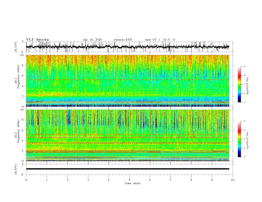
Task: Click the "-7" tick on ch.2 color bar
Action: click(x=244, y=157)
